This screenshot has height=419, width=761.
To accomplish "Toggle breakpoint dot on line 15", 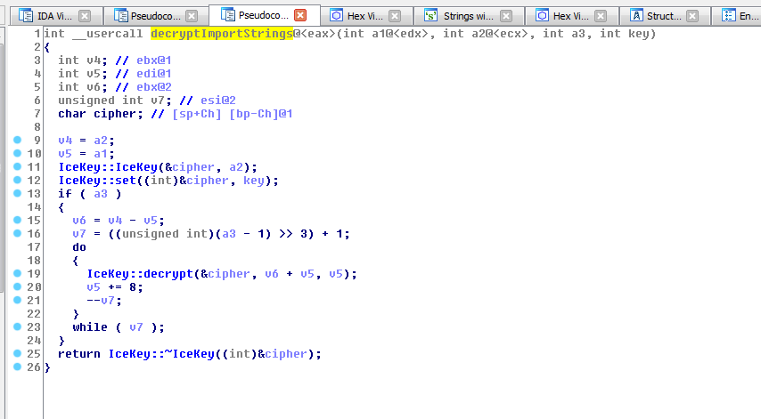I will (18, 220).
